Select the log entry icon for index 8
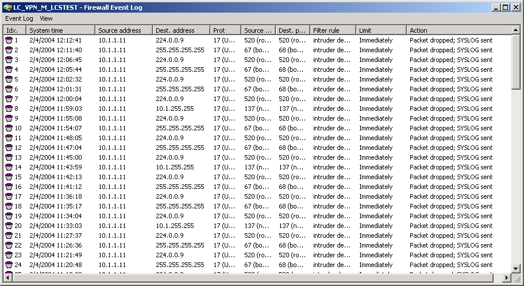Screen dimensions: 524x286 (x=9, y=109)
